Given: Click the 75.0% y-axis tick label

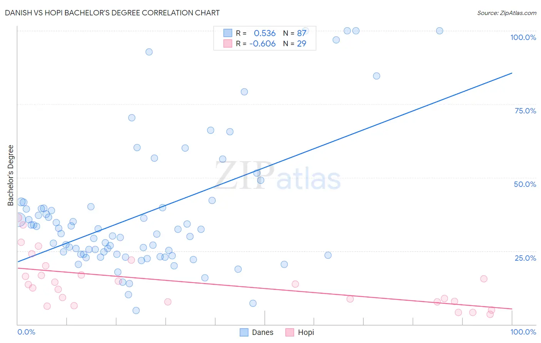Looking at the screenshot, I should [525, 111].
